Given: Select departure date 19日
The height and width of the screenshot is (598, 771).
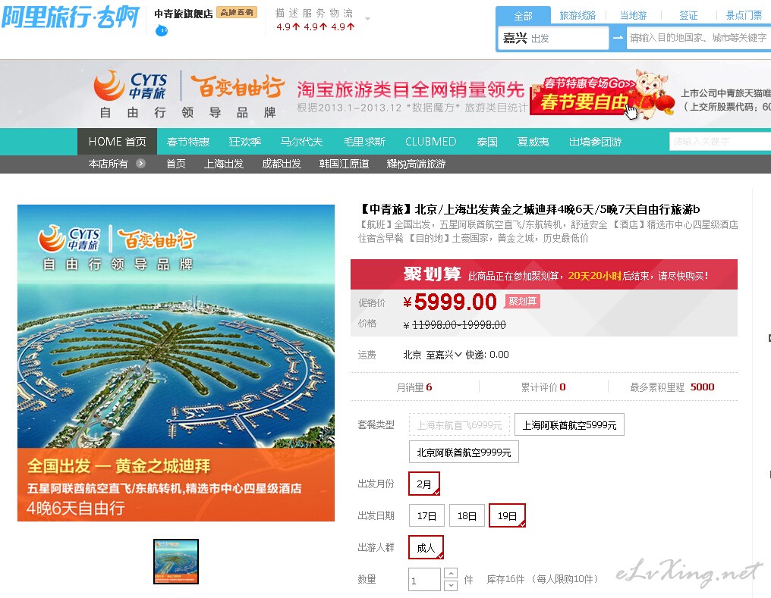Looking at the screenshot, I should (507, 516).
